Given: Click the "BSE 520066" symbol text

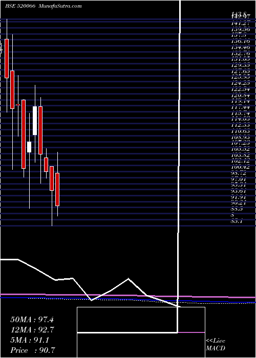Looking at the screenshot, I should pos(20,6).
